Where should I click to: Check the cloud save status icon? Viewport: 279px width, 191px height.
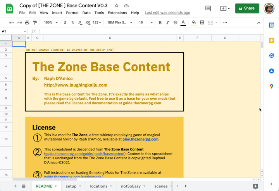[x=126, y=6]
